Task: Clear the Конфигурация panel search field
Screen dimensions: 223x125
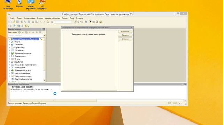Action: (x=44, y=35)
